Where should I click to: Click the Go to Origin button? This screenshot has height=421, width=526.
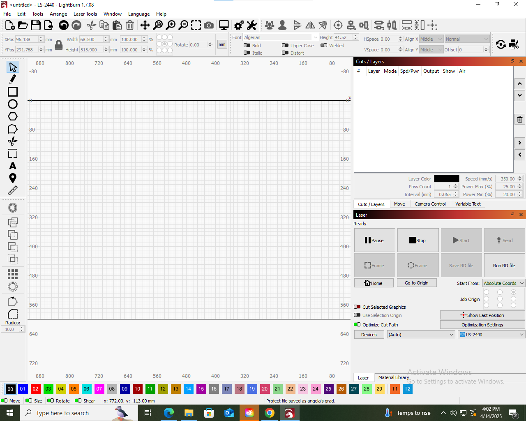417,283
